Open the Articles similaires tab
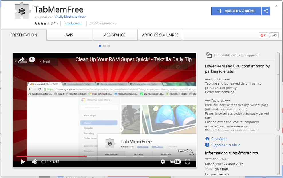 (x=160, y=35)
